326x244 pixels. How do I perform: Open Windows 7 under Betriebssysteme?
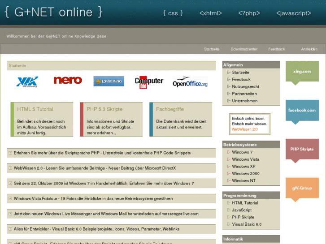coord(242,152)
